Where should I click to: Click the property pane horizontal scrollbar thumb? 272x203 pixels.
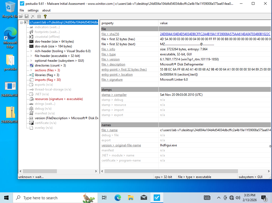[171, 171]
